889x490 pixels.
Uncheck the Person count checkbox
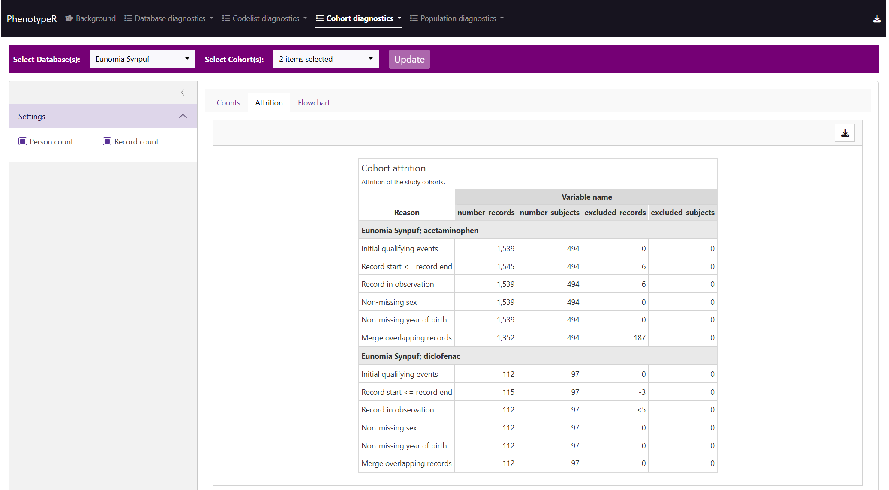click(23, 141)
